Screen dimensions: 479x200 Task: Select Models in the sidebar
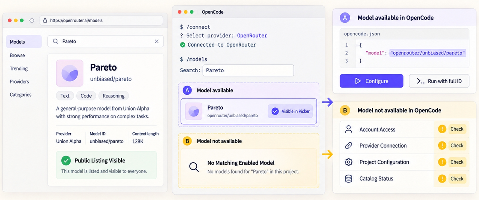[x=24, y=42]
